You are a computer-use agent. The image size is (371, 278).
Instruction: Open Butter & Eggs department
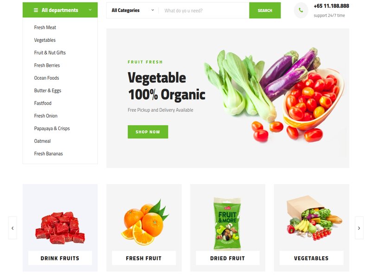[x=48, y=90]
